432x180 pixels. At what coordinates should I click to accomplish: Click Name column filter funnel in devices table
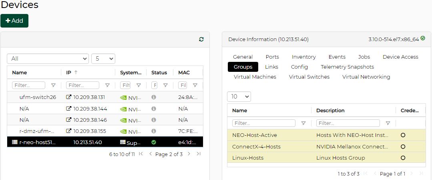[x=53, y=85]
